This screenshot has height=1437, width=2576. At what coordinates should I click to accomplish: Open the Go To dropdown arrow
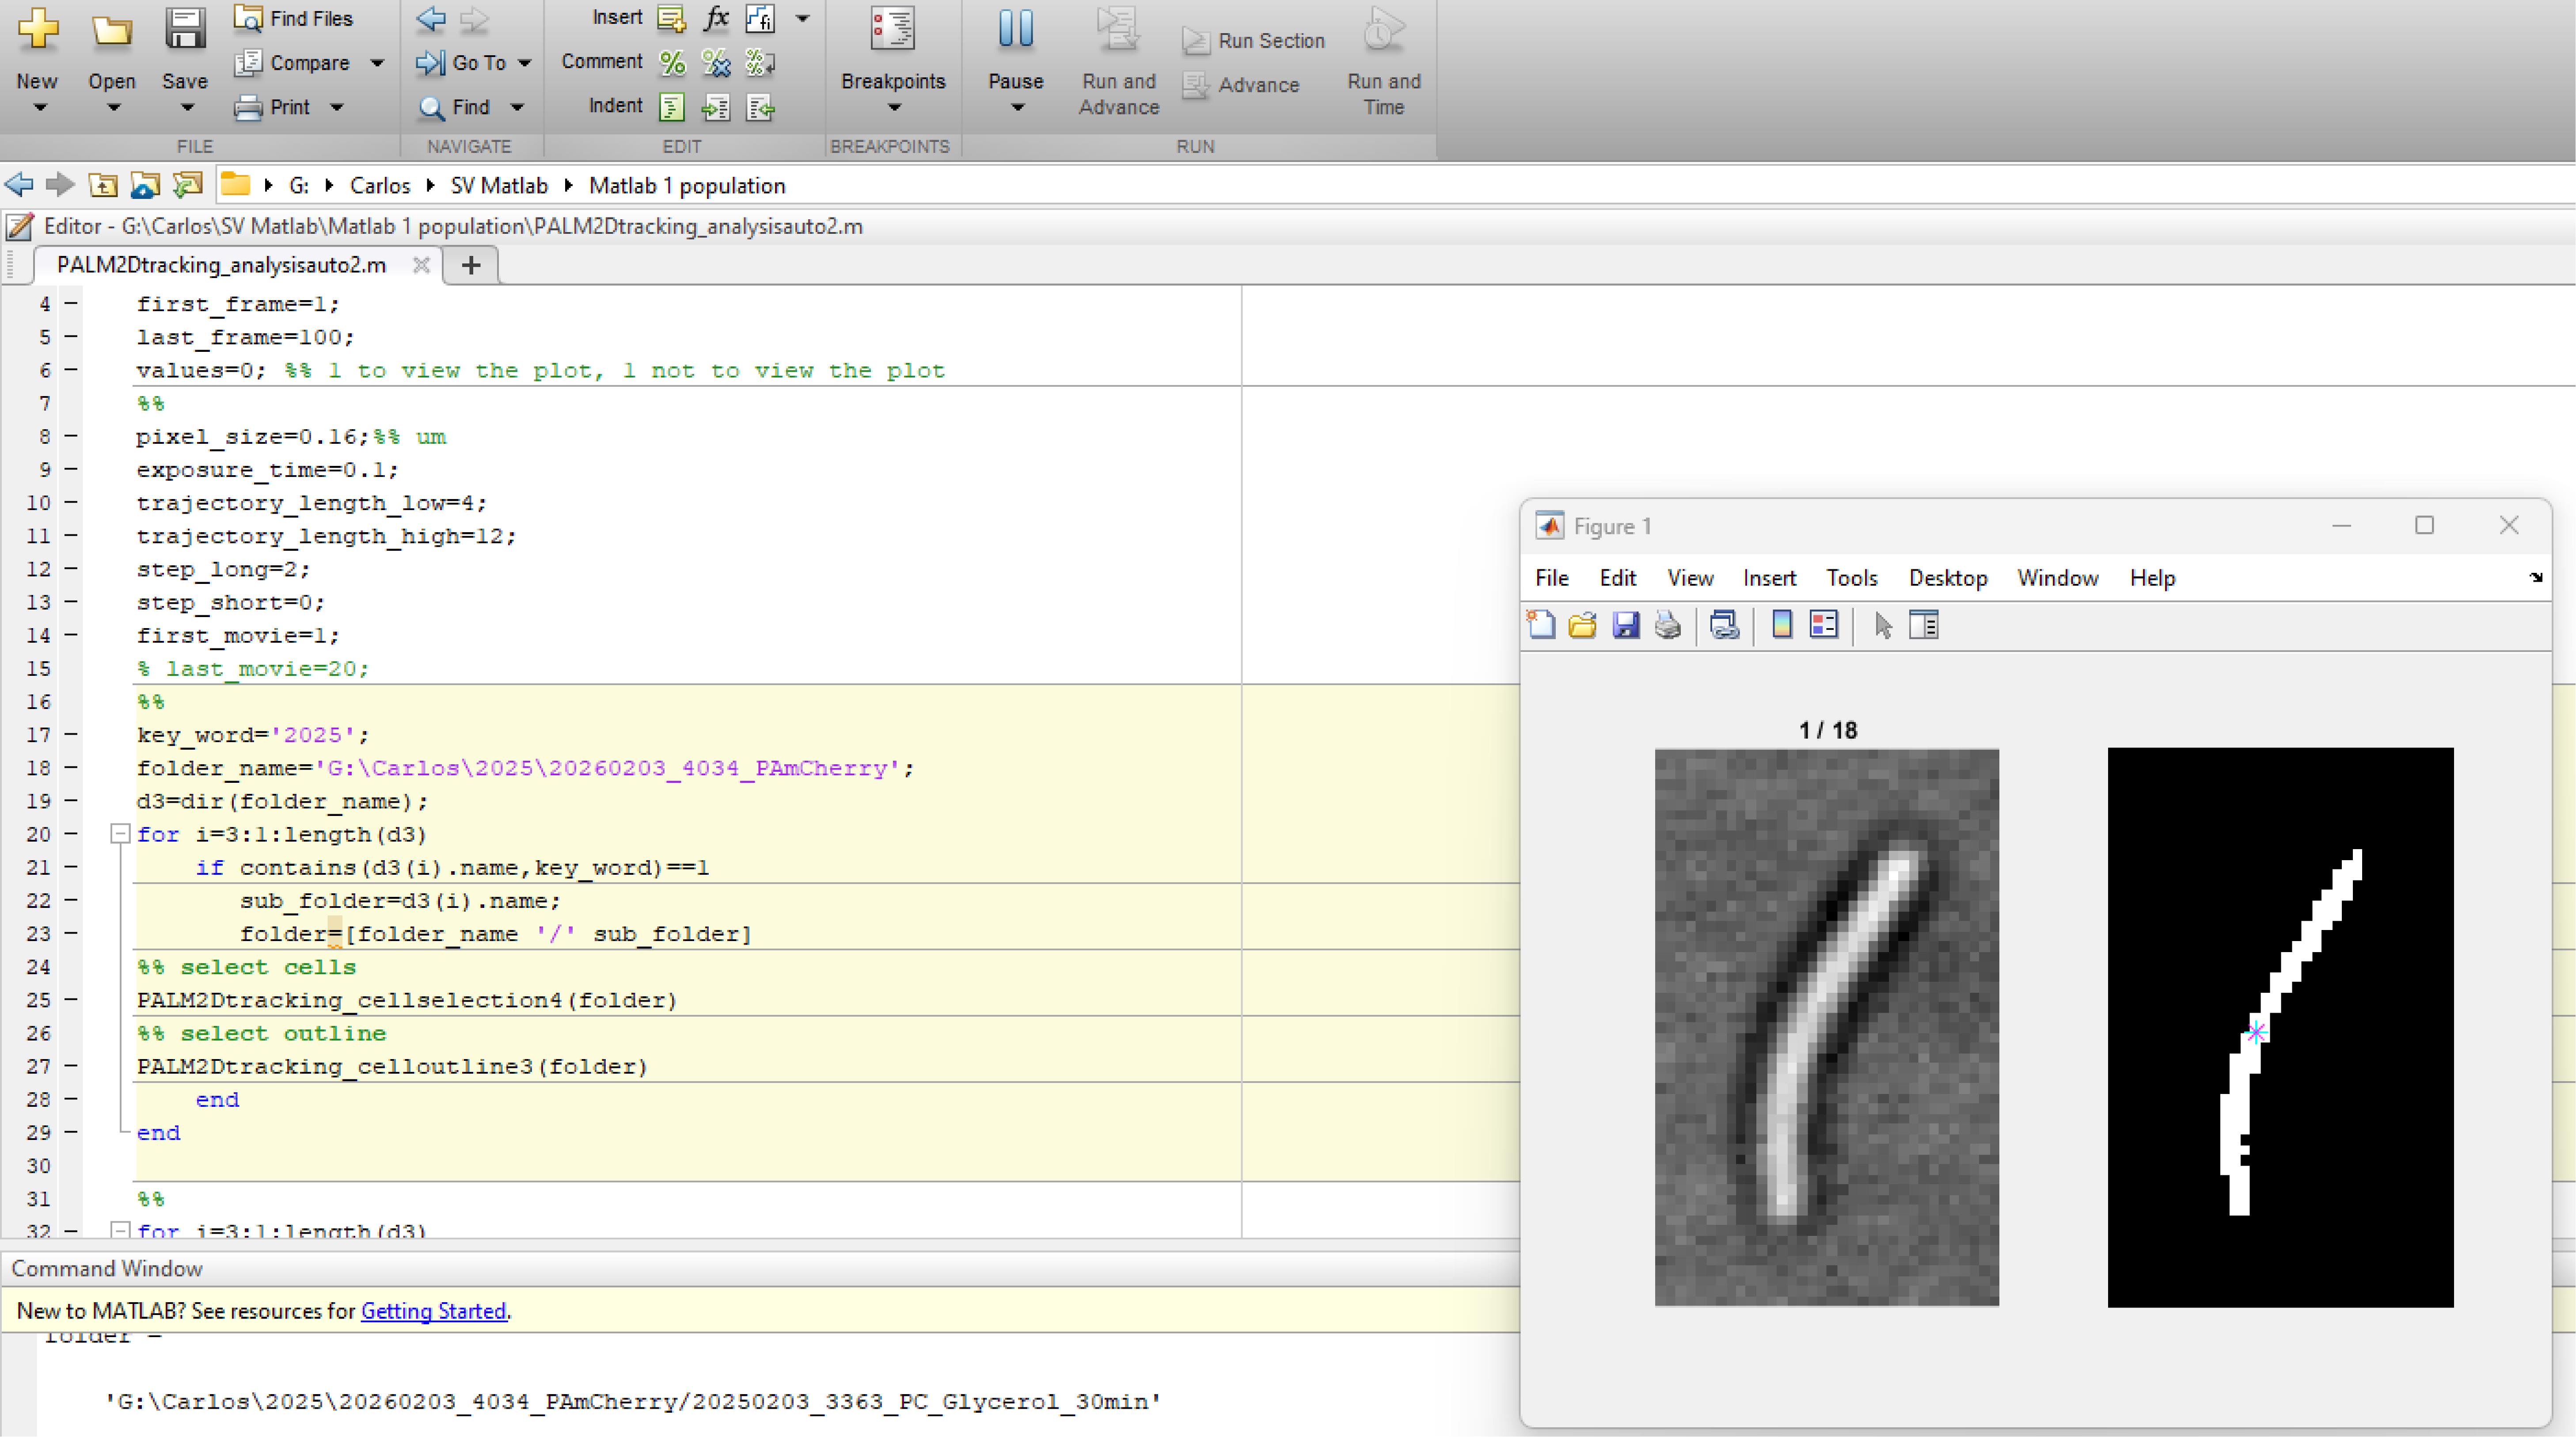click(524, 63)
